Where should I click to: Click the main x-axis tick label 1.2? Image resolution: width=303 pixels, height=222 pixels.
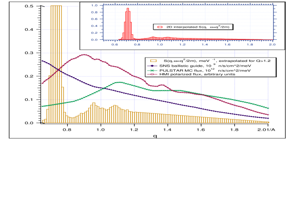pos(134,130)
